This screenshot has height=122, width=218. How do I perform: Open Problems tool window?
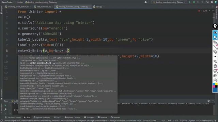click(89, 117)
